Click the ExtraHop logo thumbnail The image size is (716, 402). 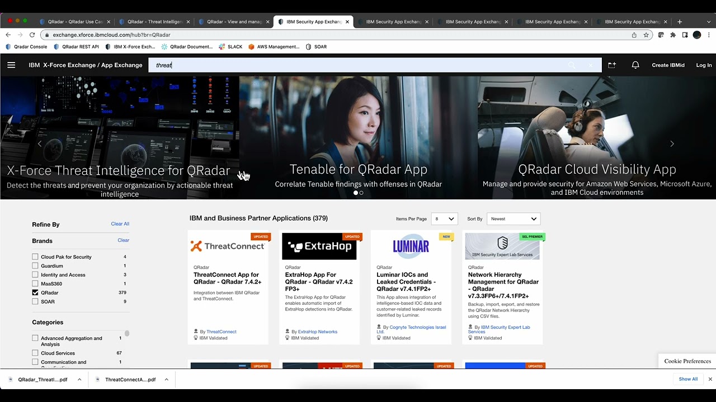319,246
